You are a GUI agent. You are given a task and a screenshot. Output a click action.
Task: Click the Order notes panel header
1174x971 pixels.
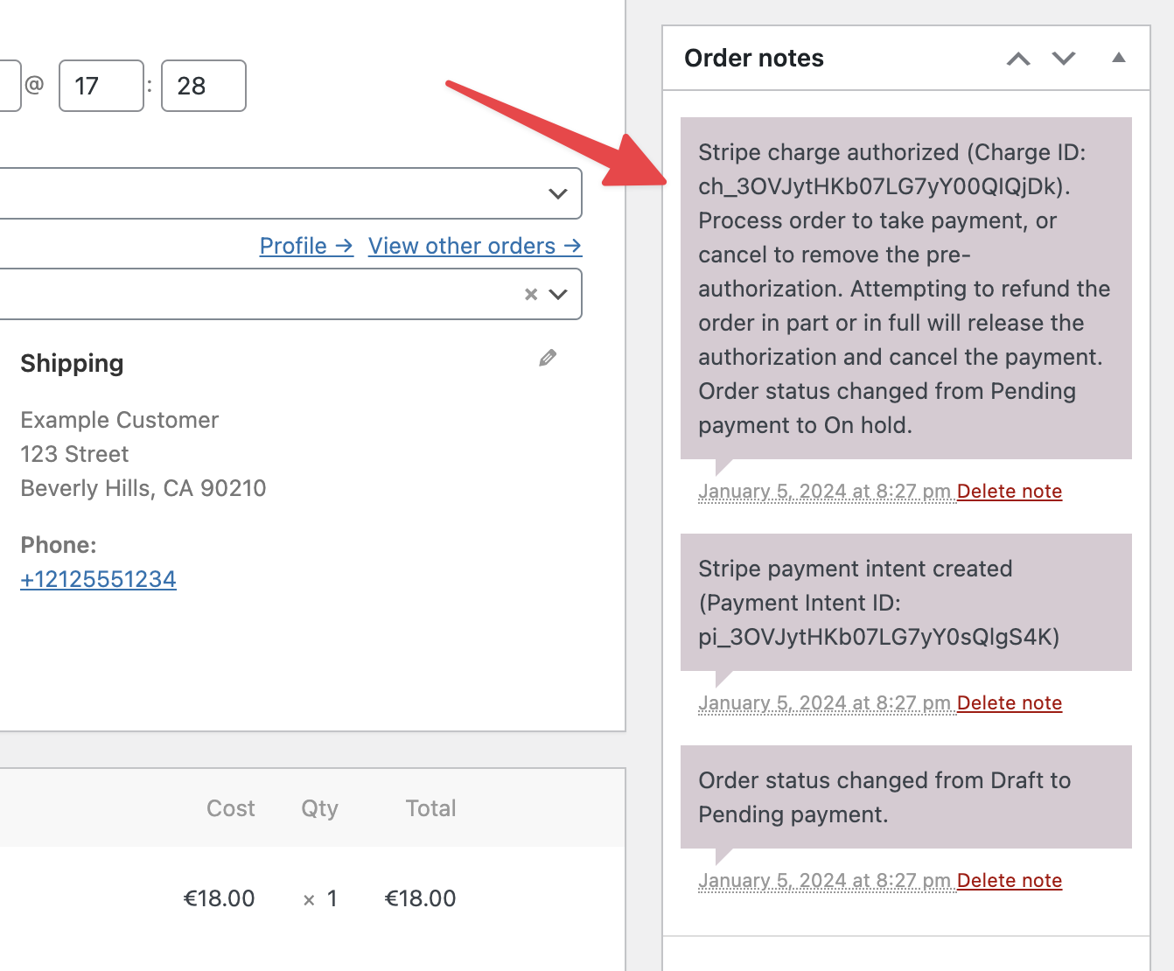tap(753, 58)
